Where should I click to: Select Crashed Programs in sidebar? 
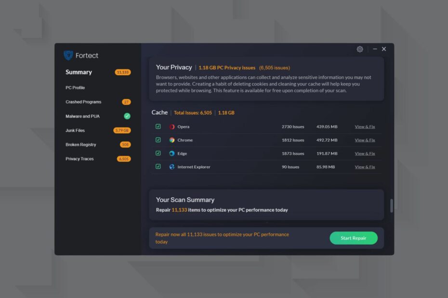pos(83,102)
